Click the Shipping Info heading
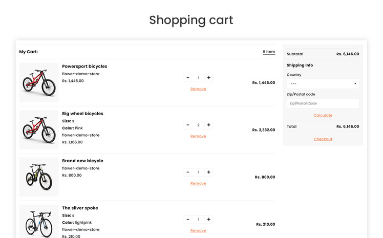The image size is (383, 238). (x=300, y=65)
